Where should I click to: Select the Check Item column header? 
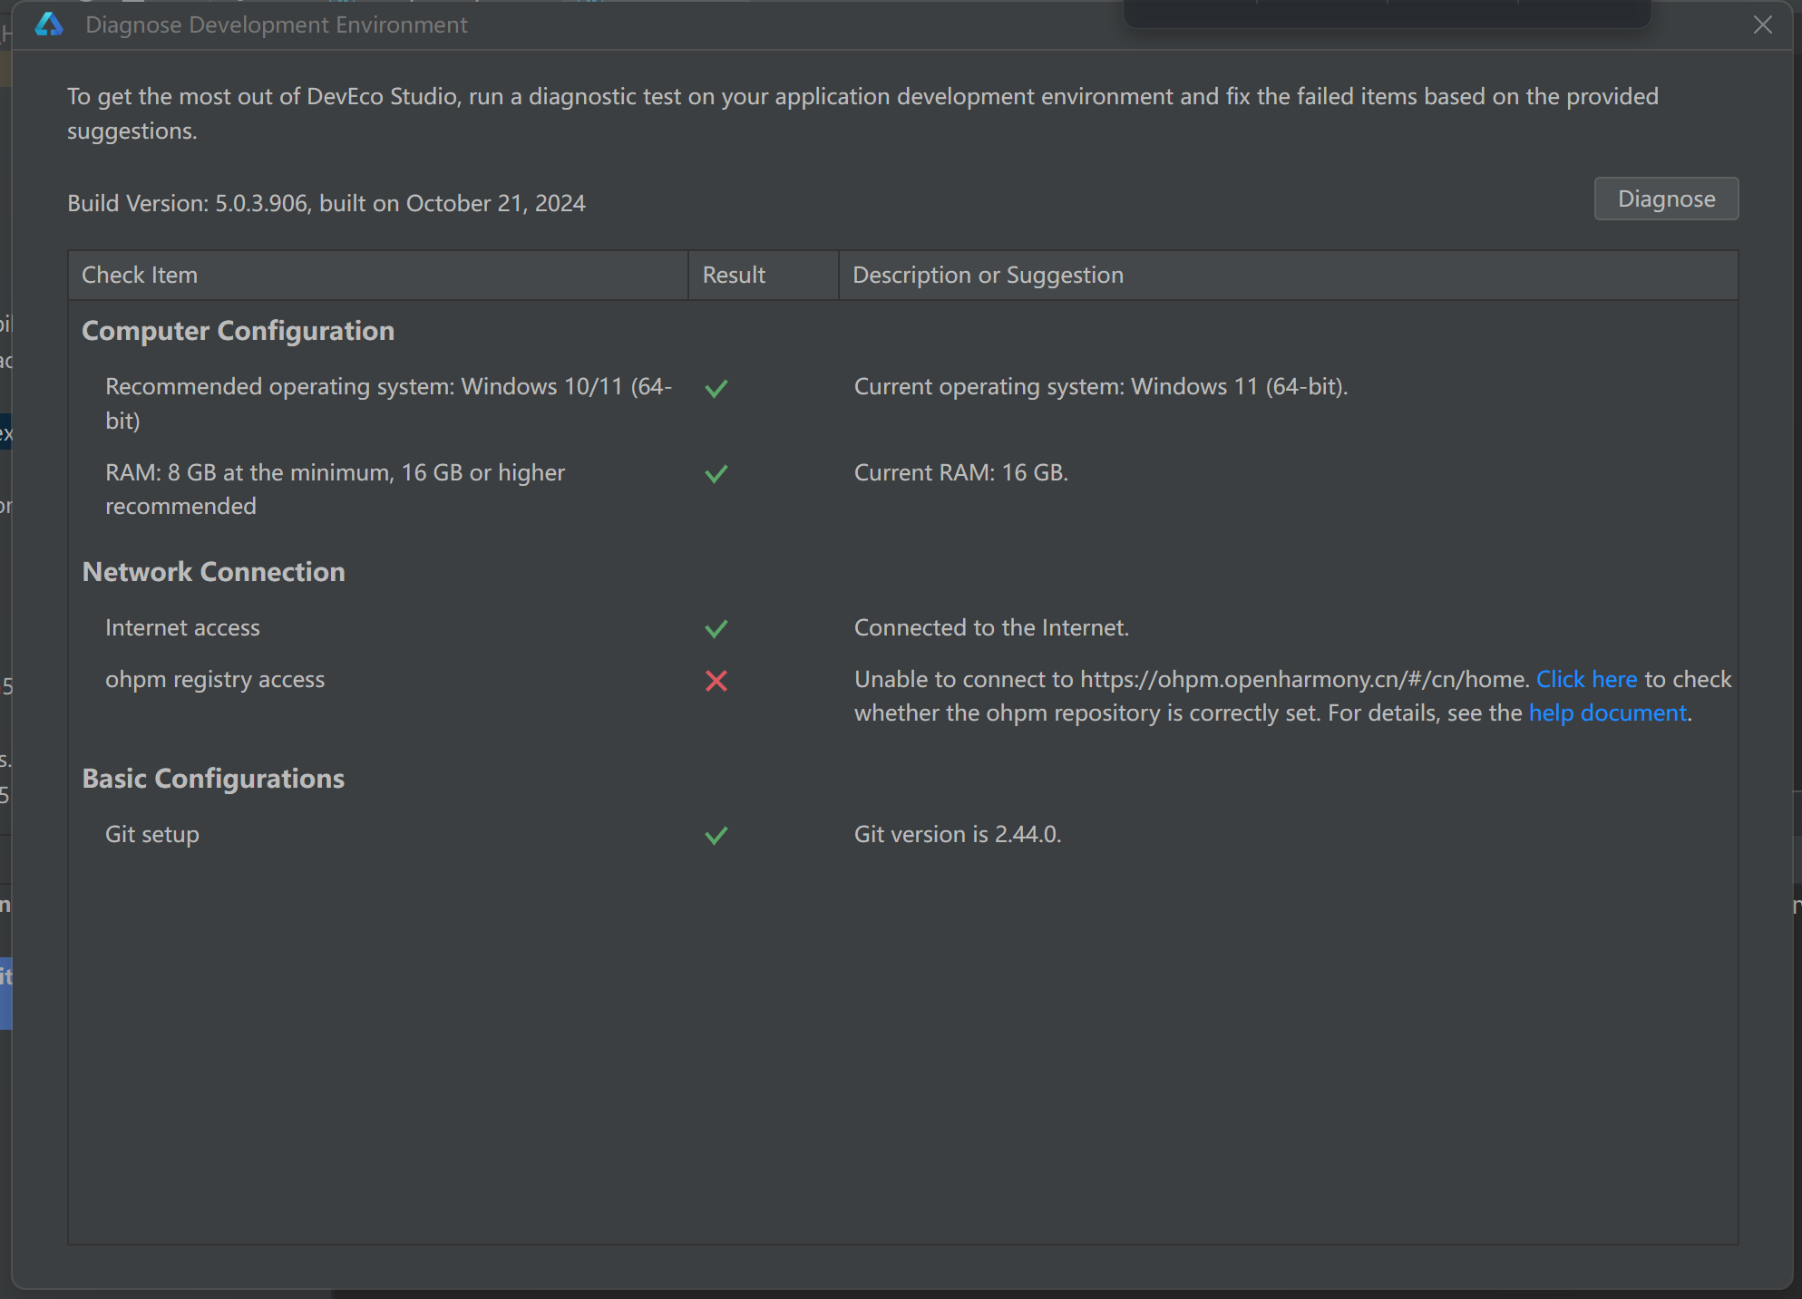point(378,275)
